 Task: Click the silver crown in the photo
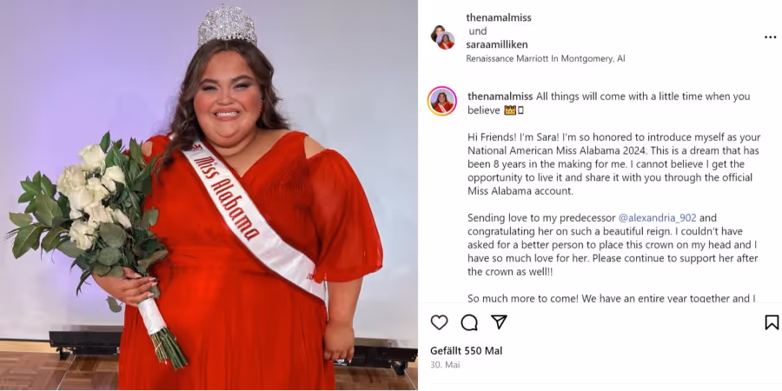coord(227,26)
